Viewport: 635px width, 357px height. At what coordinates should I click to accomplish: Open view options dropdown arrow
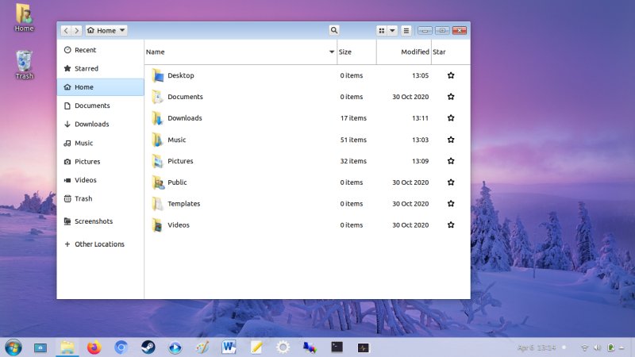coord(392,30)
